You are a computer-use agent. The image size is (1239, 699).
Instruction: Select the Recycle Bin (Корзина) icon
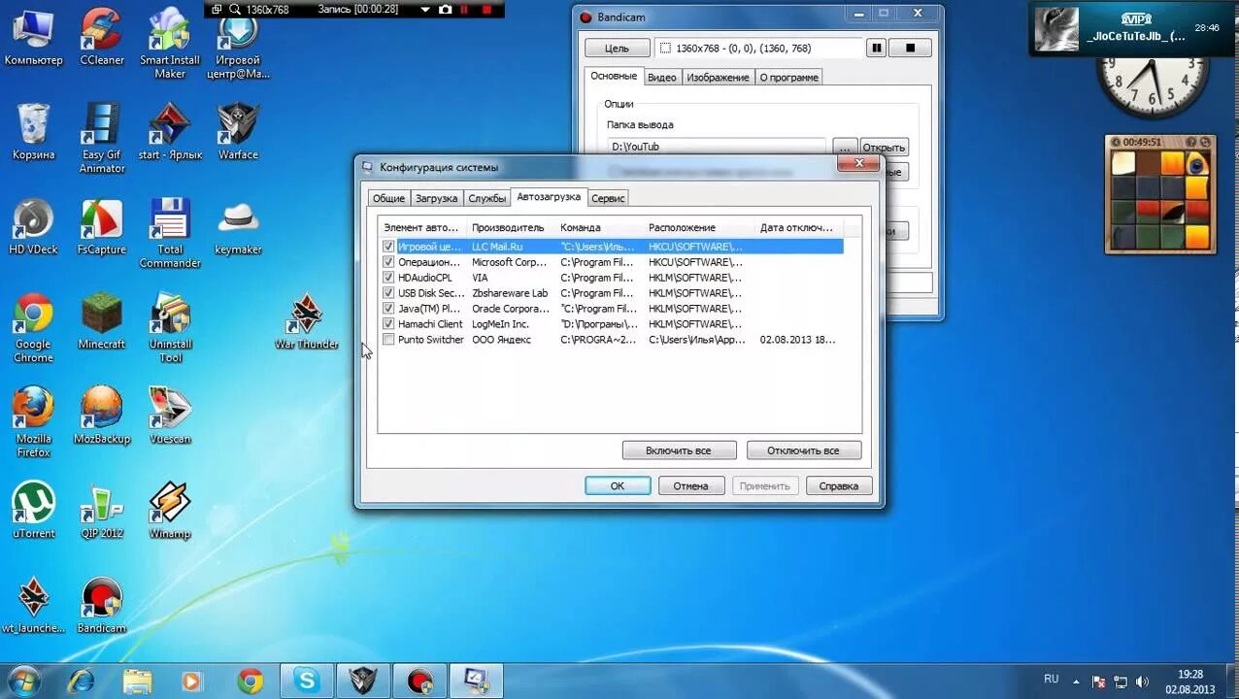[33, 131]
